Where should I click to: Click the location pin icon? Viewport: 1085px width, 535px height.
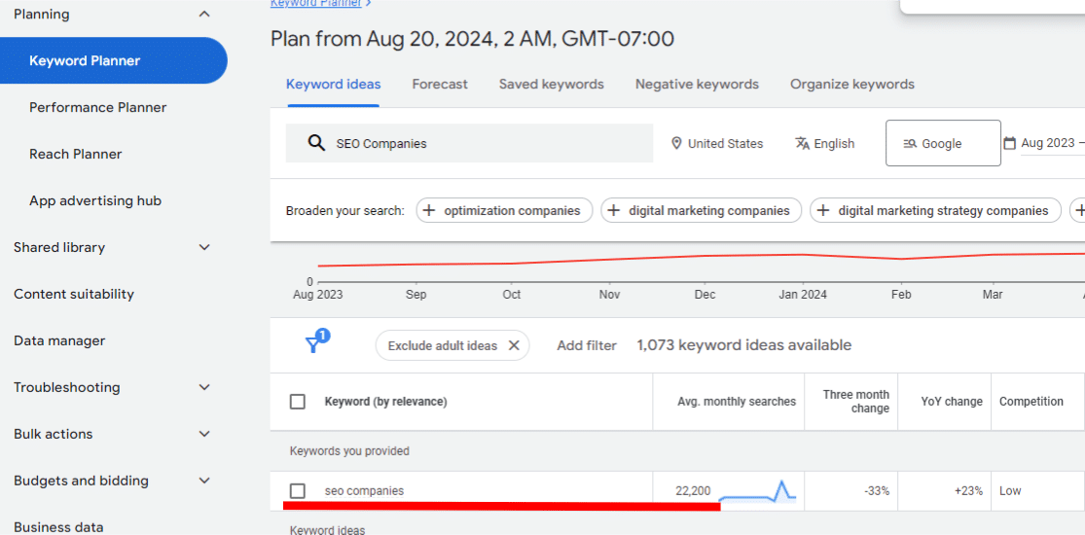(x=676, y=143)
